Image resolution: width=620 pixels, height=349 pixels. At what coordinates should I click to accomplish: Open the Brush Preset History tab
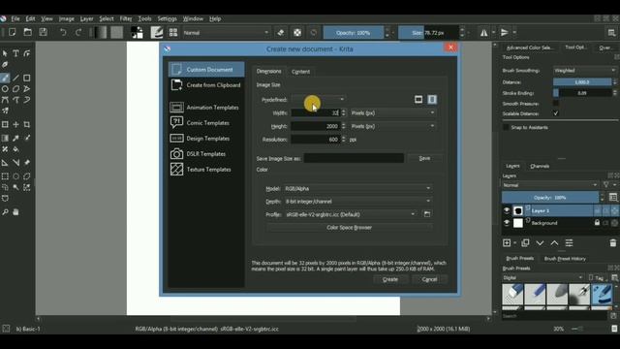[565, 259]
